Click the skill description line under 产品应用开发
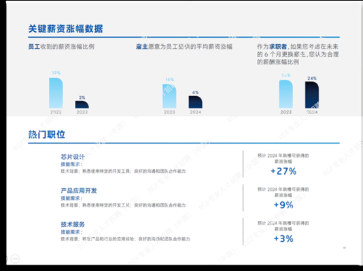363x271 pixels. pyautogui.click(x=123, y=205)
